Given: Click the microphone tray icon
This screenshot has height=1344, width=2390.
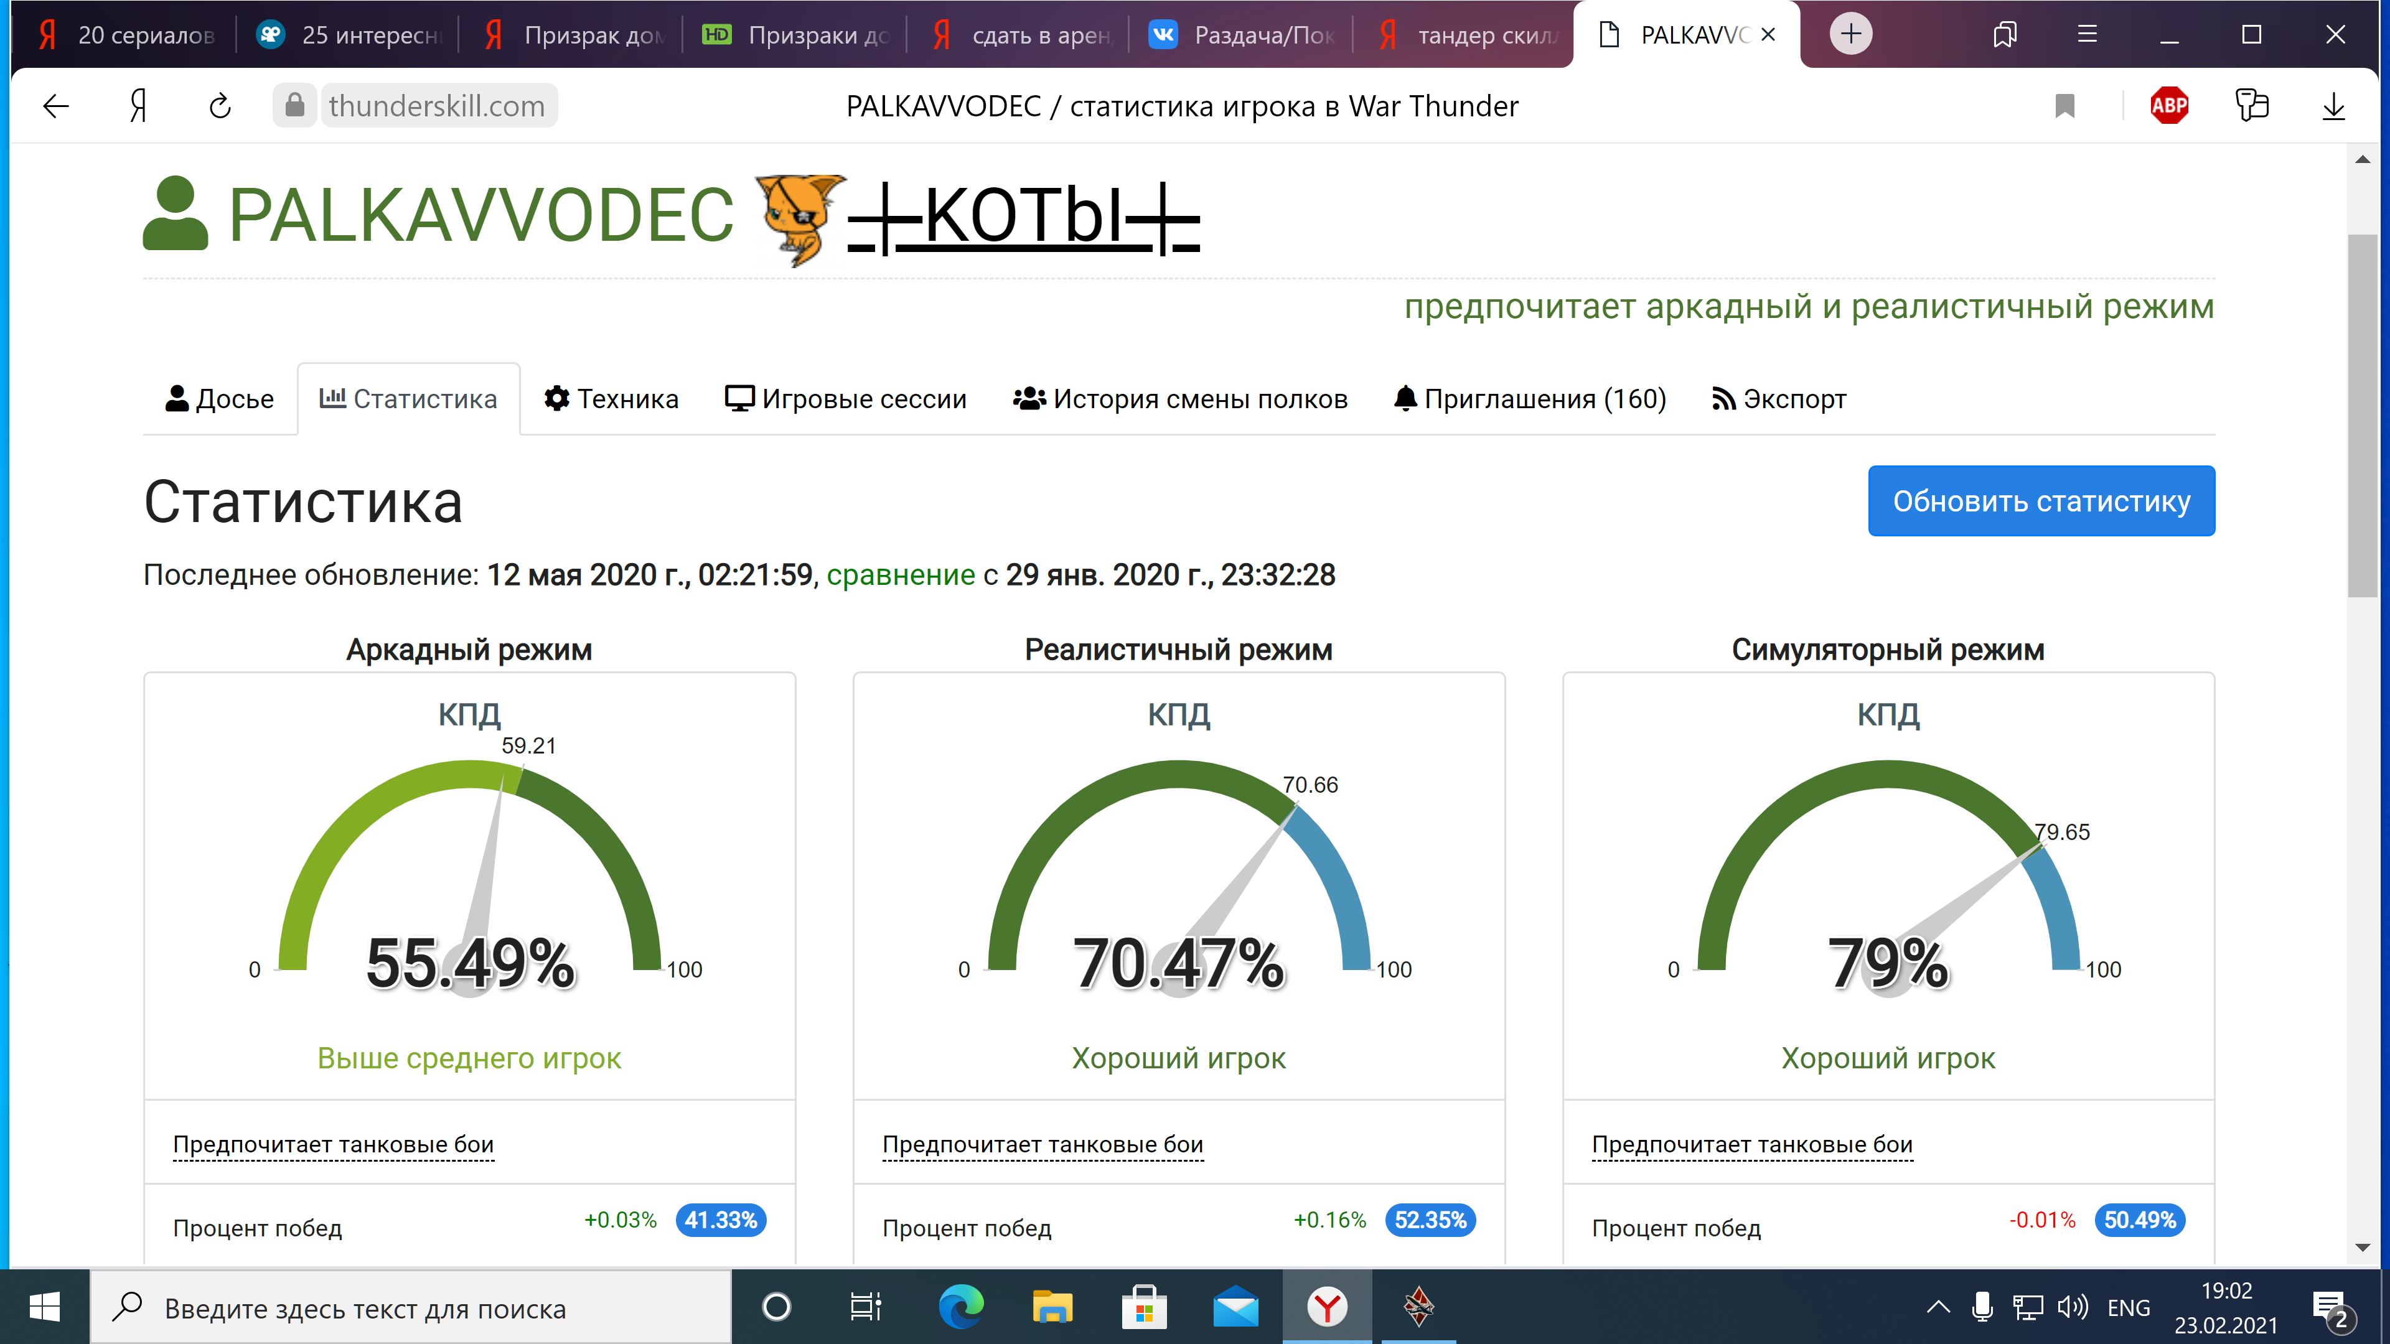Looking at the screenshot, I should click(1983, 1308).
